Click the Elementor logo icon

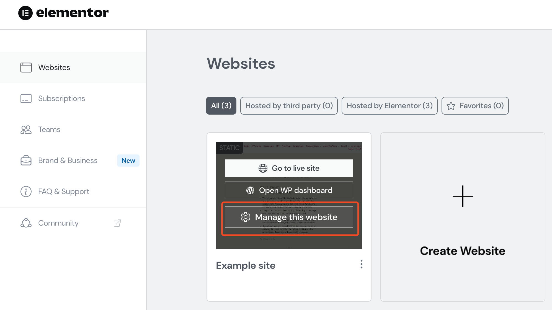pyautogui.click(x=25, y=13)
